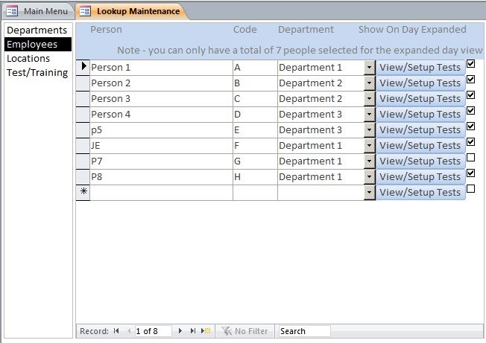This screenshot has height=343, width=486.
Task: Open Department dropdown for Person 2
Action: (x=369, y=83)
